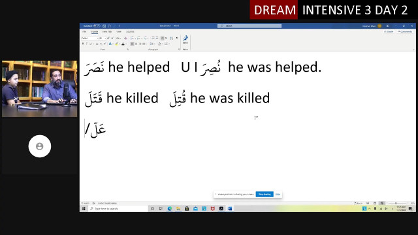This screenshot has width=418, height=235.
Task: Apply bold formatting in Font group
Action: coord(83,44)
